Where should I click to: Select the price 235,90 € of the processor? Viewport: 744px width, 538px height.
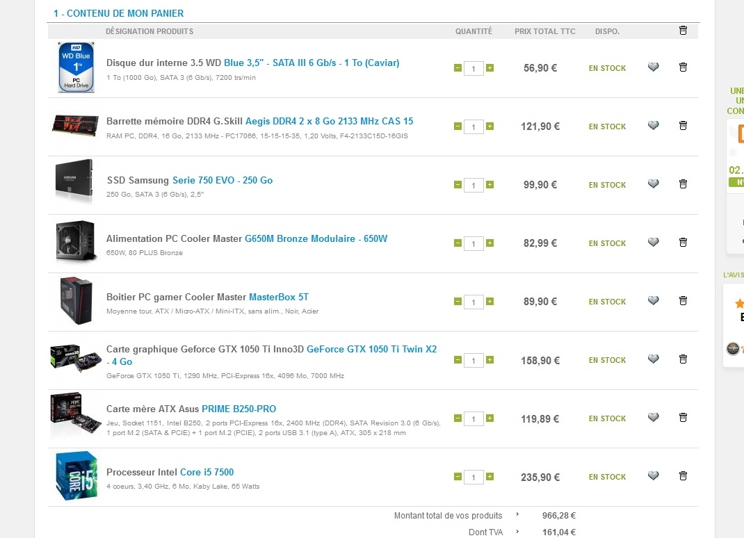coord(540,478)
